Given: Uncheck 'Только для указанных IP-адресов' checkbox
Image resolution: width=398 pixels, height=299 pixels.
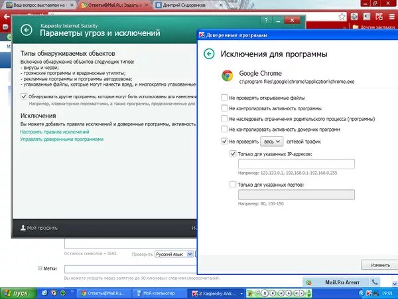Looking at the screenshot, I should [x=233, y=153].
